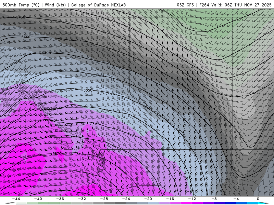Click the 5550 height contour label
274x205 pixels.
pos(88,90)
